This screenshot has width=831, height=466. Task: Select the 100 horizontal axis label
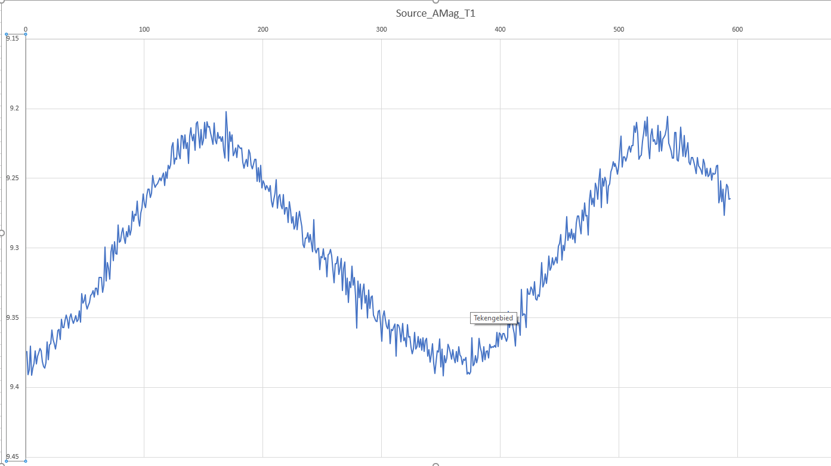pos(144,29)
